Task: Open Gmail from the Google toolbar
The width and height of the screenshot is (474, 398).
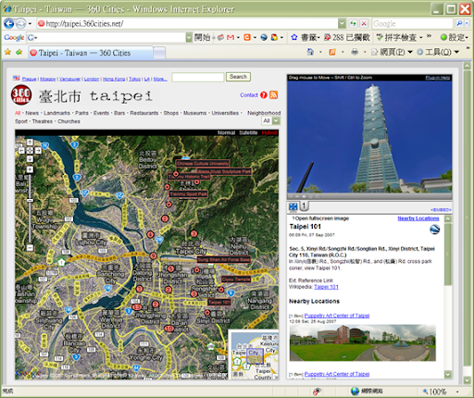Action: 231,38
